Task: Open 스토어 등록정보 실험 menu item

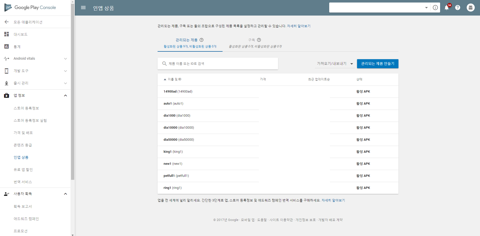Action: 30,120
